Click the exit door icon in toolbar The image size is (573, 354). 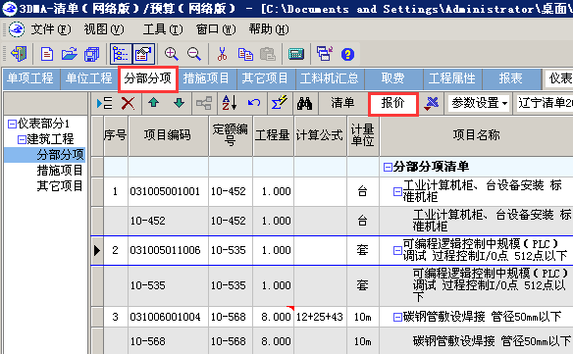[19, 54]
